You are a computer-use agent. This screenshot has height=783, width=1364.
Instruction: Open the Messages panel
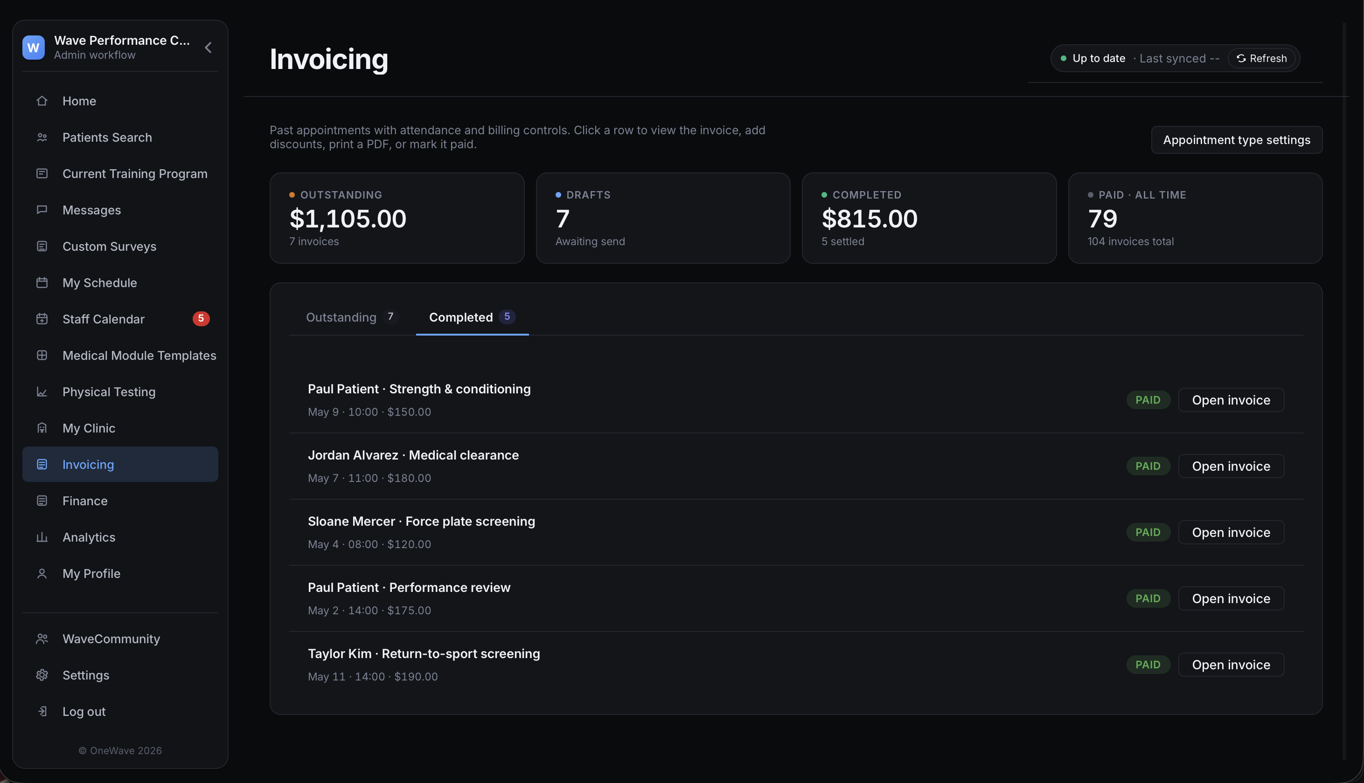pos(91,210)
